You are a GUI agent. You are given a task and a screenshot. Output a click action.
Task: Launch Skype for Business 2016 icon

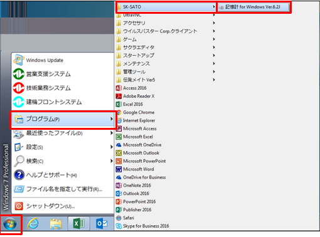(x=119, y=226)
